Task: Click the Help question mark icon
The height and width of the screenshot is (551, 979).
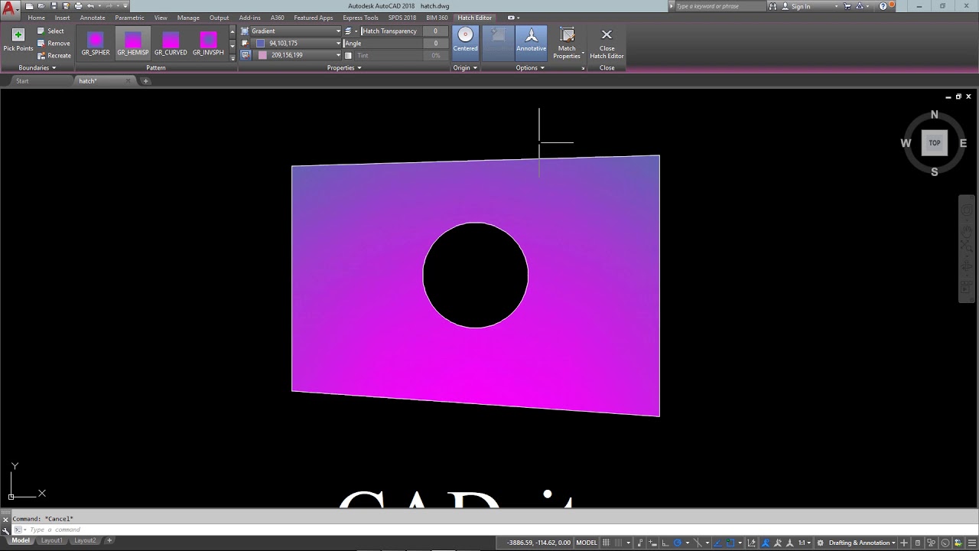Action: [x=883, y=6]
